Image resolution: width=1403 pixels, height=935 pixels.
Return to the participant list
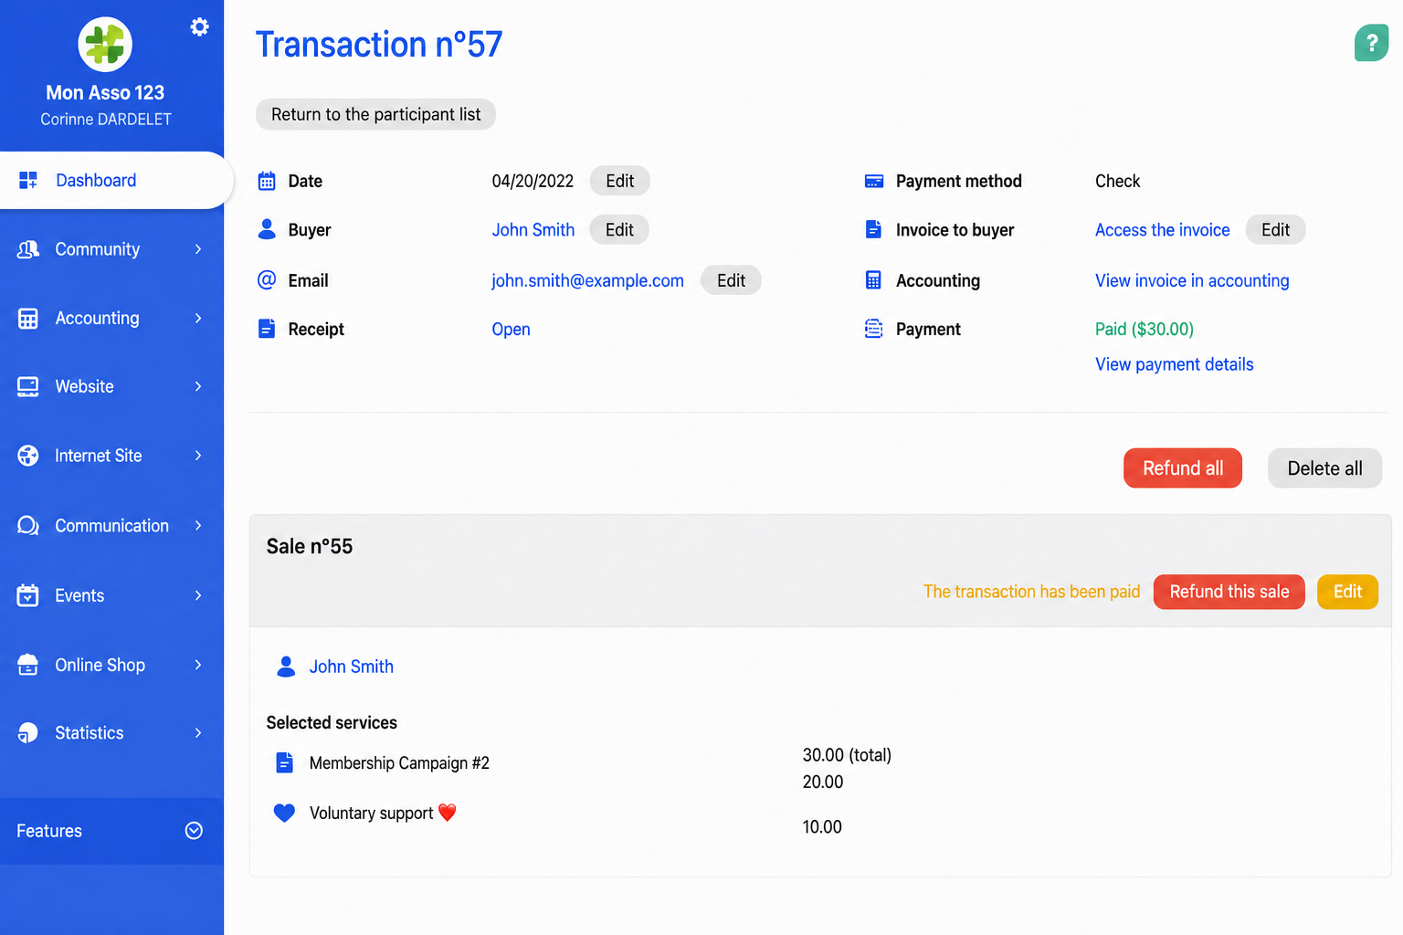click(x=375, y=114)
